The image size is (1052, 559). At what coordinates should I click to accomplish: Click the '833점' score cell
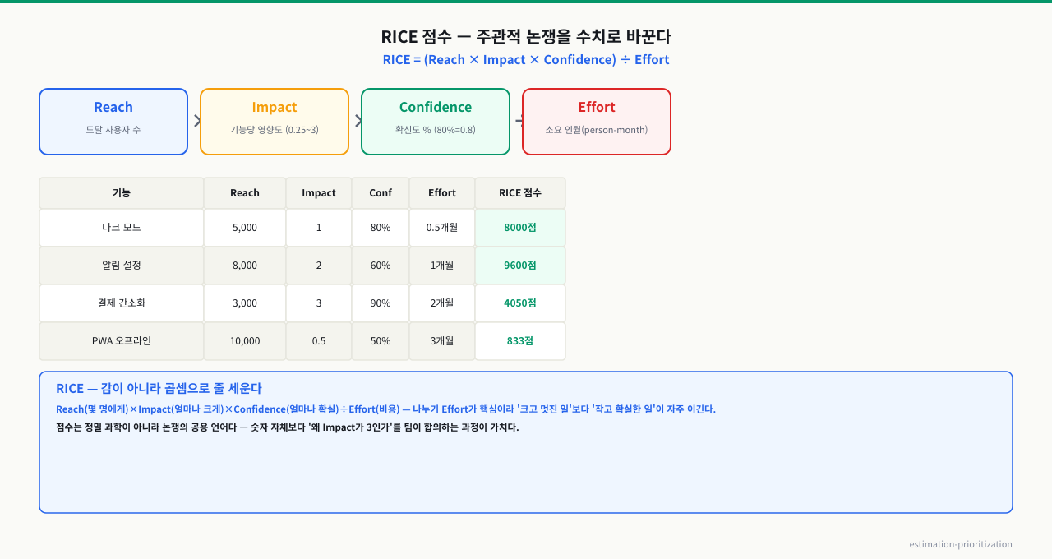pyautogui.click(x=520, y=341)
